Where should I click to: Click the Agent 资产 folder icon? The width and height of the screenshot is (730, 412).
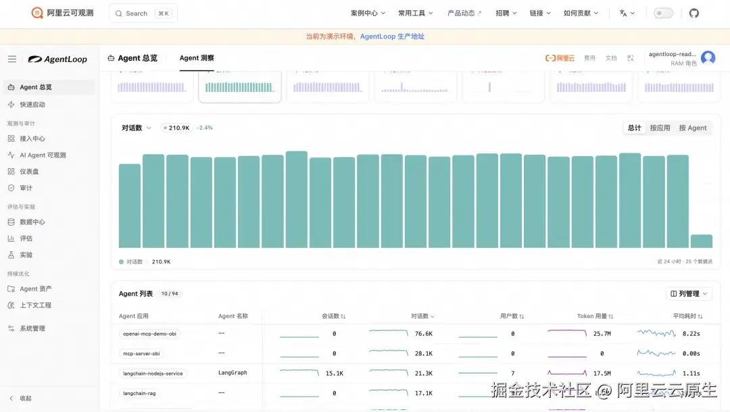point(11,289)
